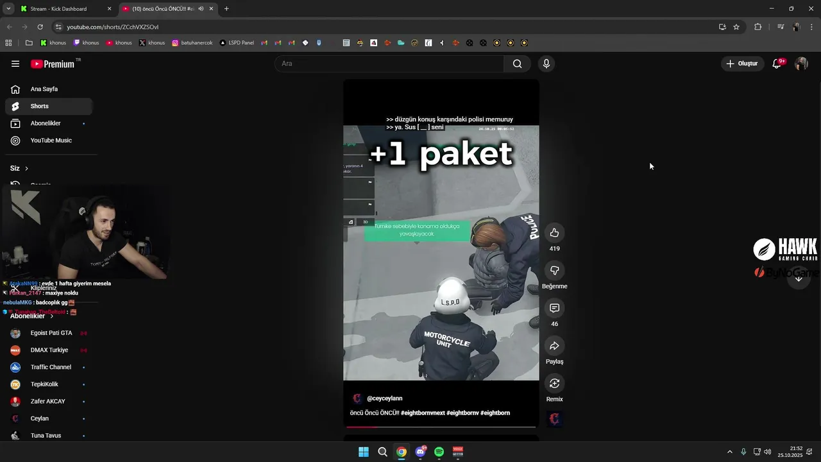Open the Twitch khonus bookmark
This screenshot has height=462, width=821.
[87, 43]
